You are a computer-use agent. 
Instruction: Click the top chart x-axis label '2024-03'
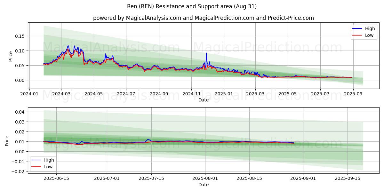tap(61, 94)
